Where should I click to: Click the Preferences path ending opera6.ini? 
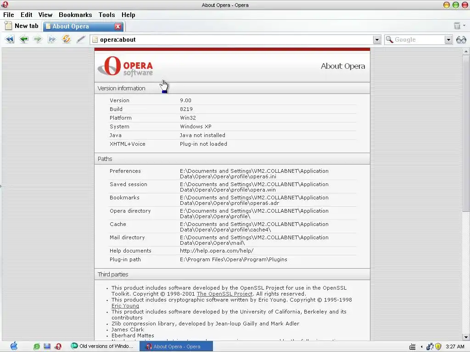[254, 174]
